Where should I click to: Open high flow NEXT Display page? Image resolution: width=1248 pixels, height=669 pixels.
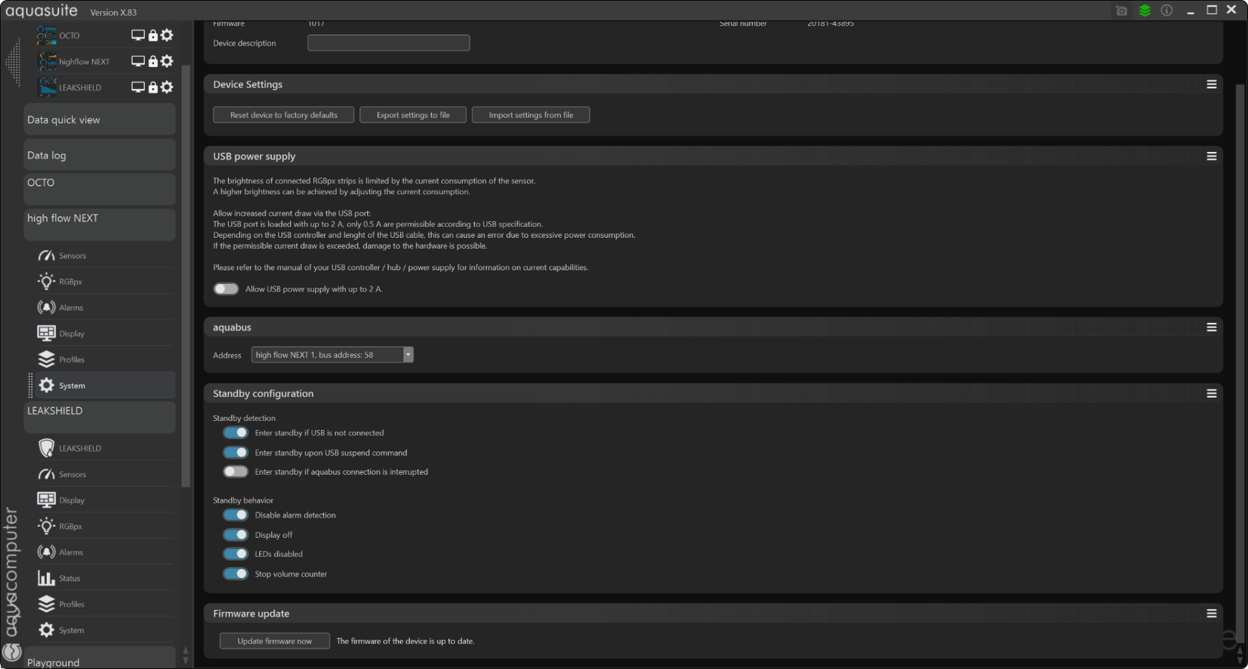click(x=105, y=333)
